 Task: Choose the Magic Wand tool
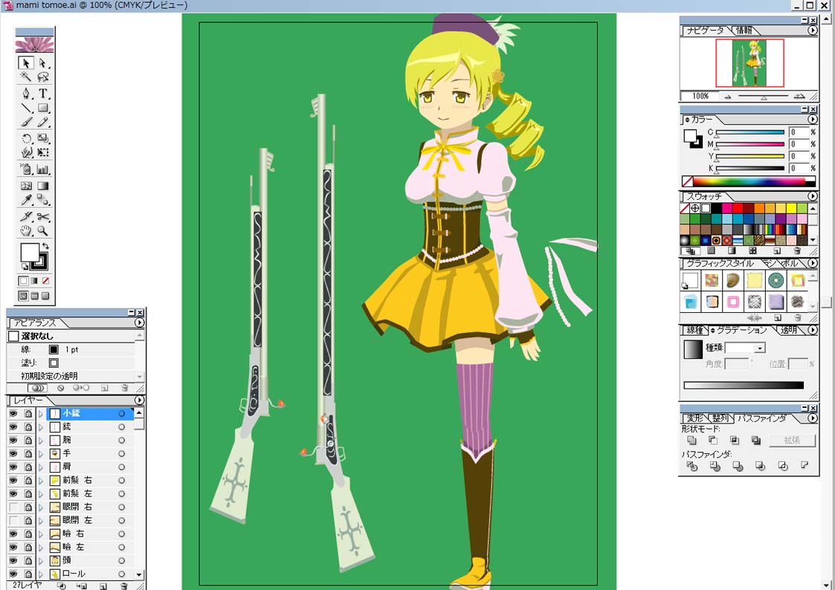[25, 77]
